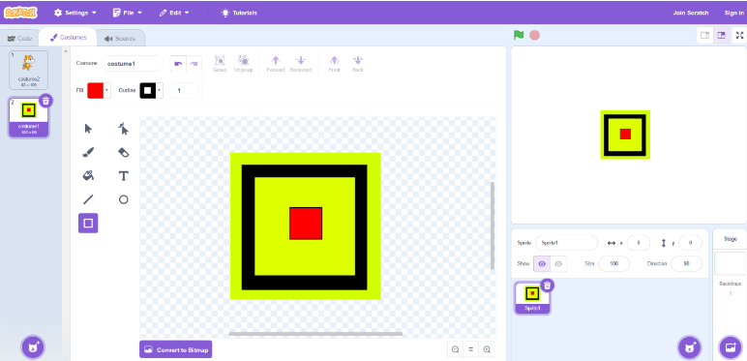Click the Redo arrow button
This screenshot has height=361, width=747.
(194, 63)
